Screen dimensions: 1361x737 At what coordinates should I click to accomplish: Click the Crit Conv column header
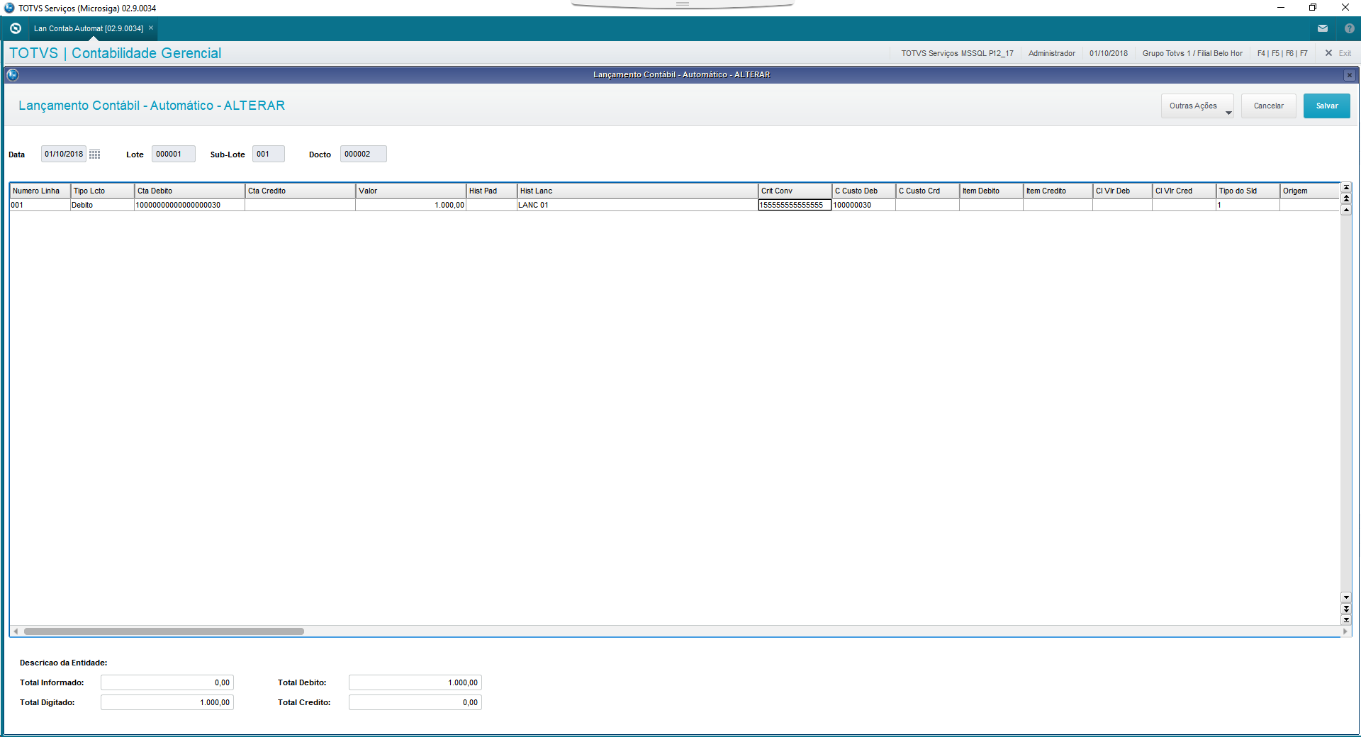tap(795, 191)
